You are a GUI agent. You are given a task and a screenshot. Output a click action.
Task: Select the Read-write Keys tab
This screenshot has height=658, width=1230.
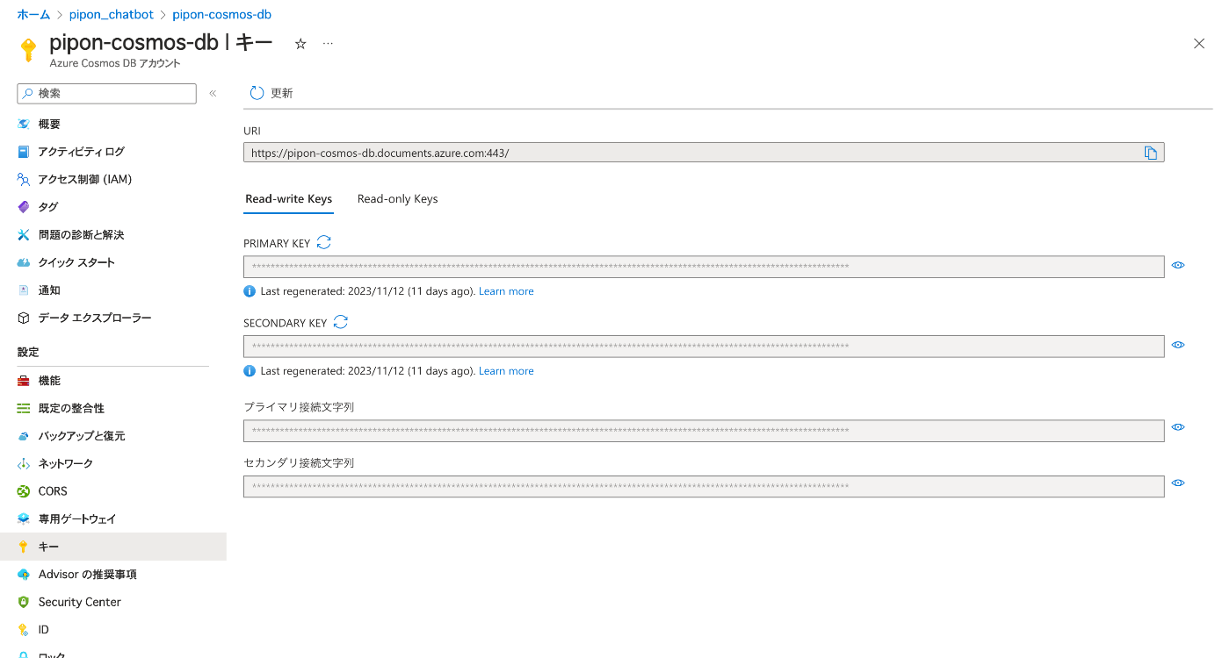tap(288, 199)
